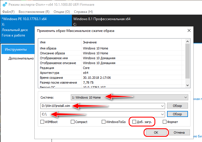Enable the Compact checkbox
Screen dimensions: 202x142
coord(72,122)
